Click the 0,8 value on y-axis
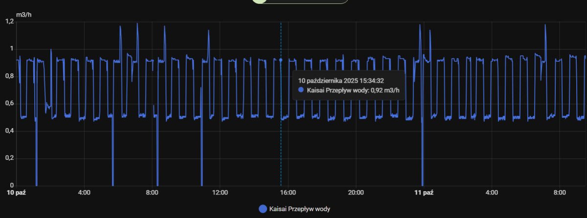Image resolution: width=587 pixels, height=218 pixels. pos(9,76)
